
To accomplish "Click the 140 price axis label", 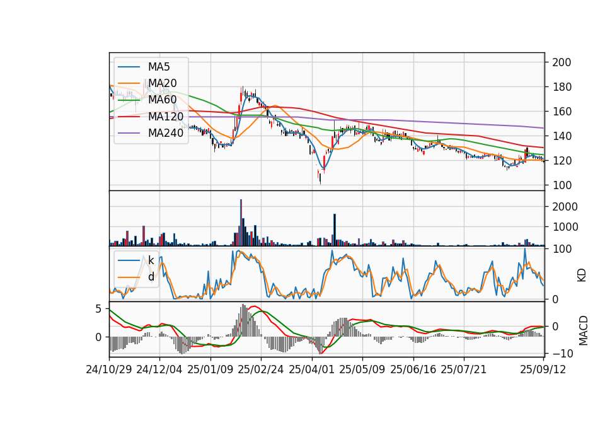I will click(562, 136).
